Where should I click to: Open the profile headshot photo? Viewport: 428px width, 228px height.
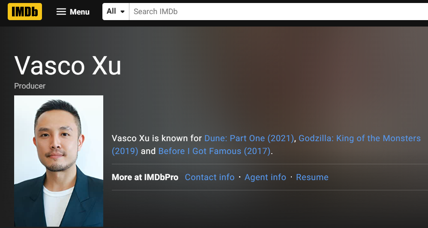click(59, 161)
